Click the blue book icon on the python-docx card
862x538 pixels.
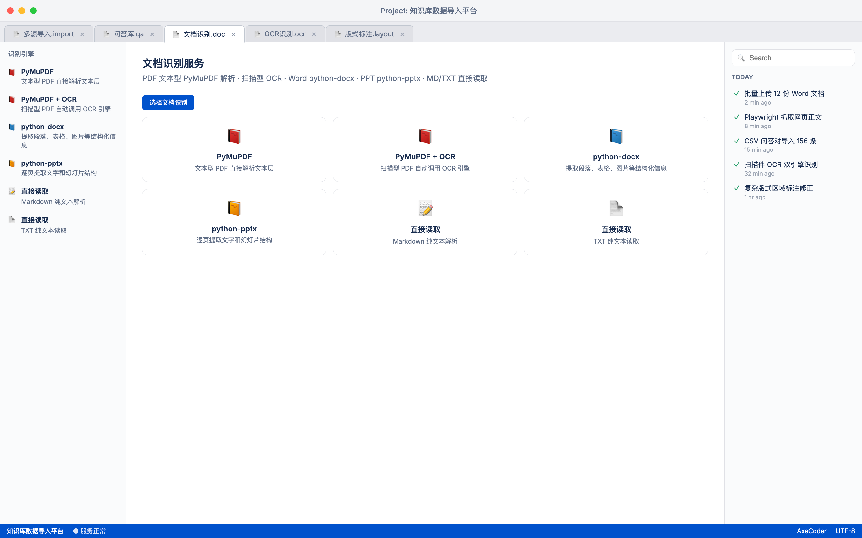point(616,136)
